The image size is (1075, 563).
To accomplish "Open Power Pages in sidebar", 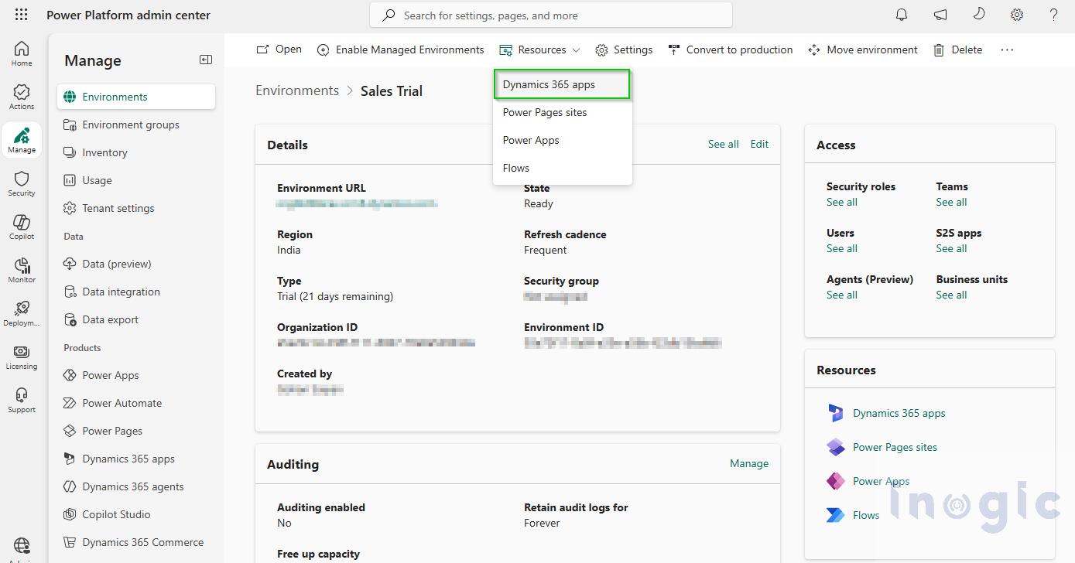I will [136, 431].
